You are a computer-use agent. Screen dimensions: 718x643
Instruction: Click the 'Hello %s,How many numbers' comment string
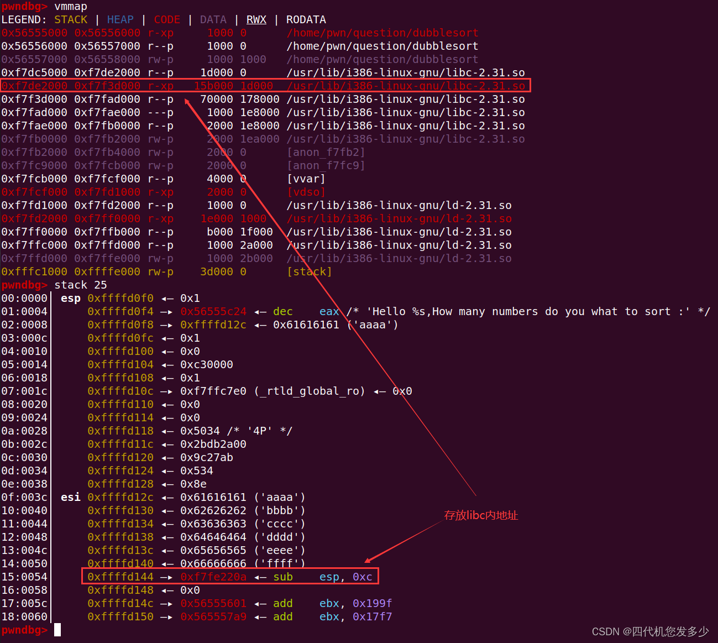[x=528, y=312]
